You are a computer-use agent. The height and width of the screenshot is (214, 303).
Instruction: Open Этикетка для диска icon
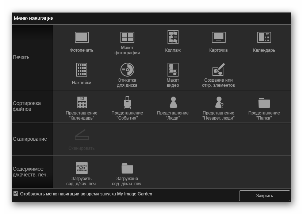pos(127,69)
